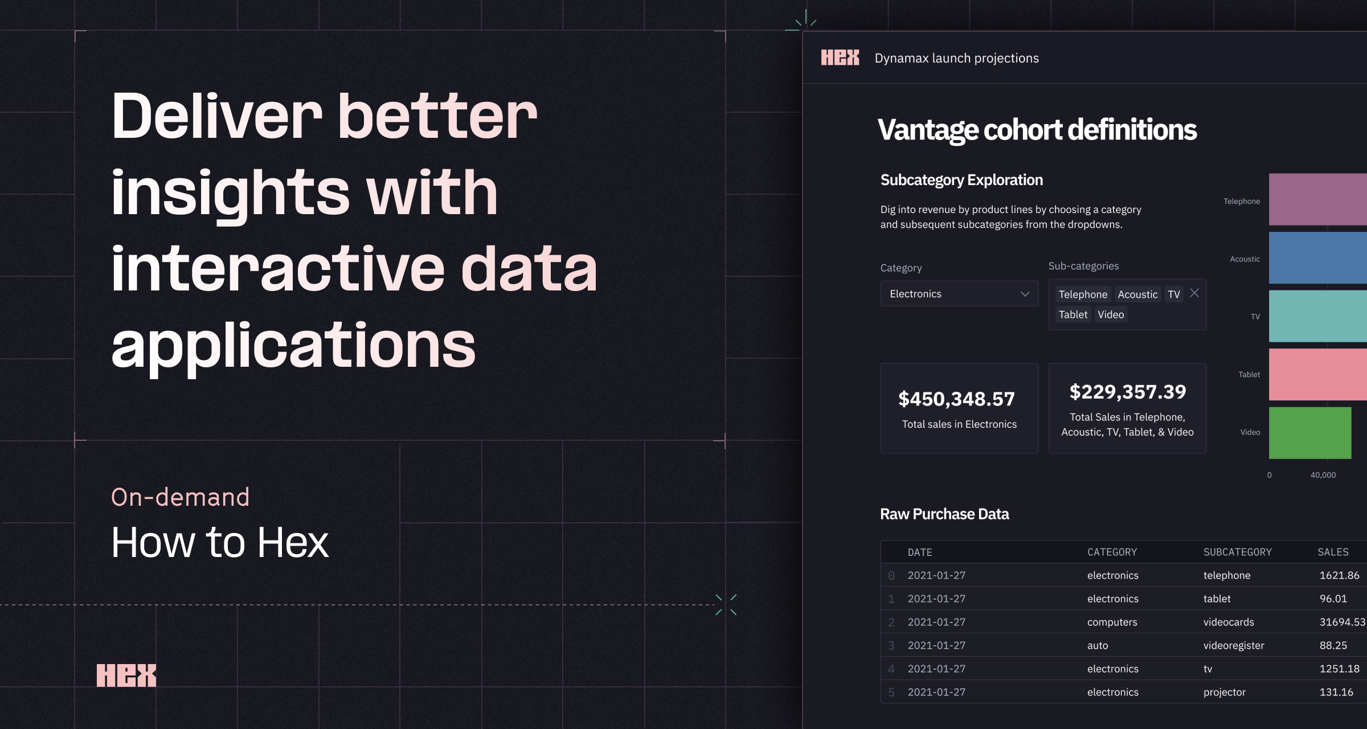Select the Tablet sub-category tag
1367x729 pixels.
tap(1073, 314)
